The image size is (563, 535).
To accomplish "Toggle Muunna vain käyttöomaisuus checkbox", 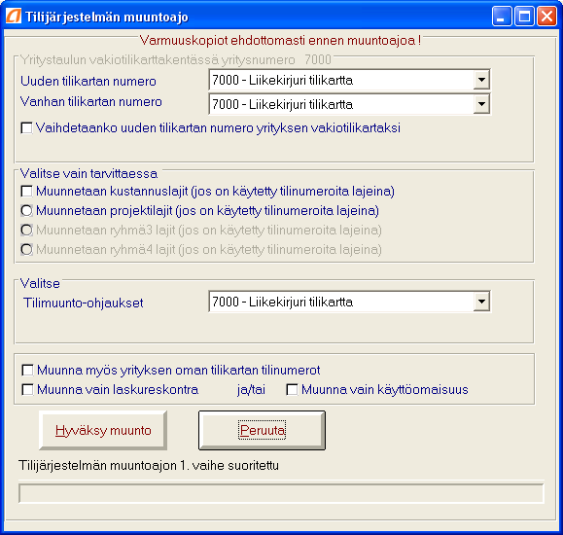I will point(292,389).
